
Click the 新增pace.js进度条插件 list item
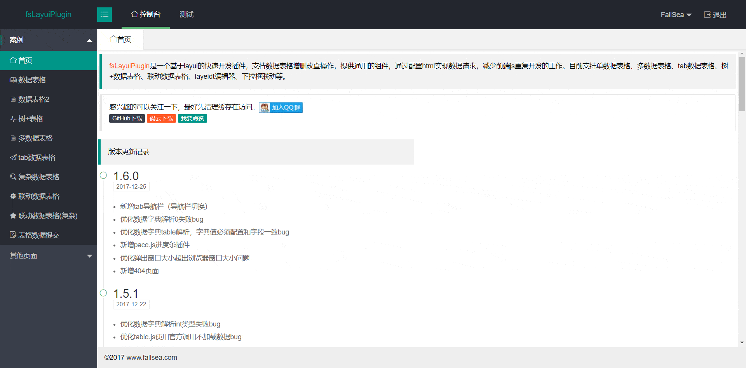pos(155,245)
